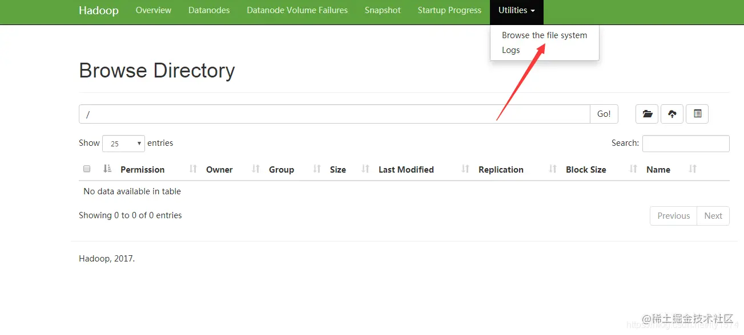Click the Name column header

[x=658, y=170]
